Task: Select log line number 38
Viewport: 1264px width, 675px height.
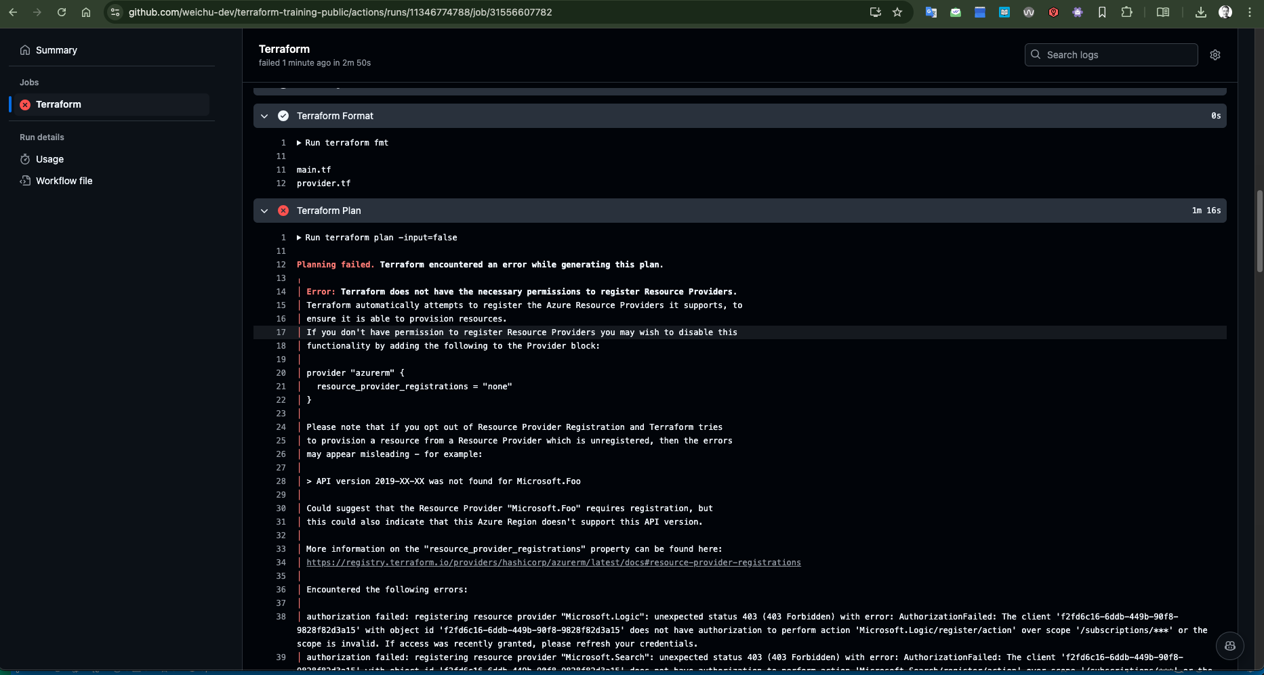Action: click(281, 617)
